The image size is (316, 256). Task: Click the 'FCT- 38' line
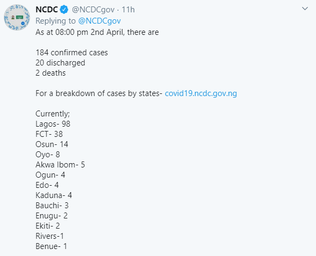[x=49, y=134]
